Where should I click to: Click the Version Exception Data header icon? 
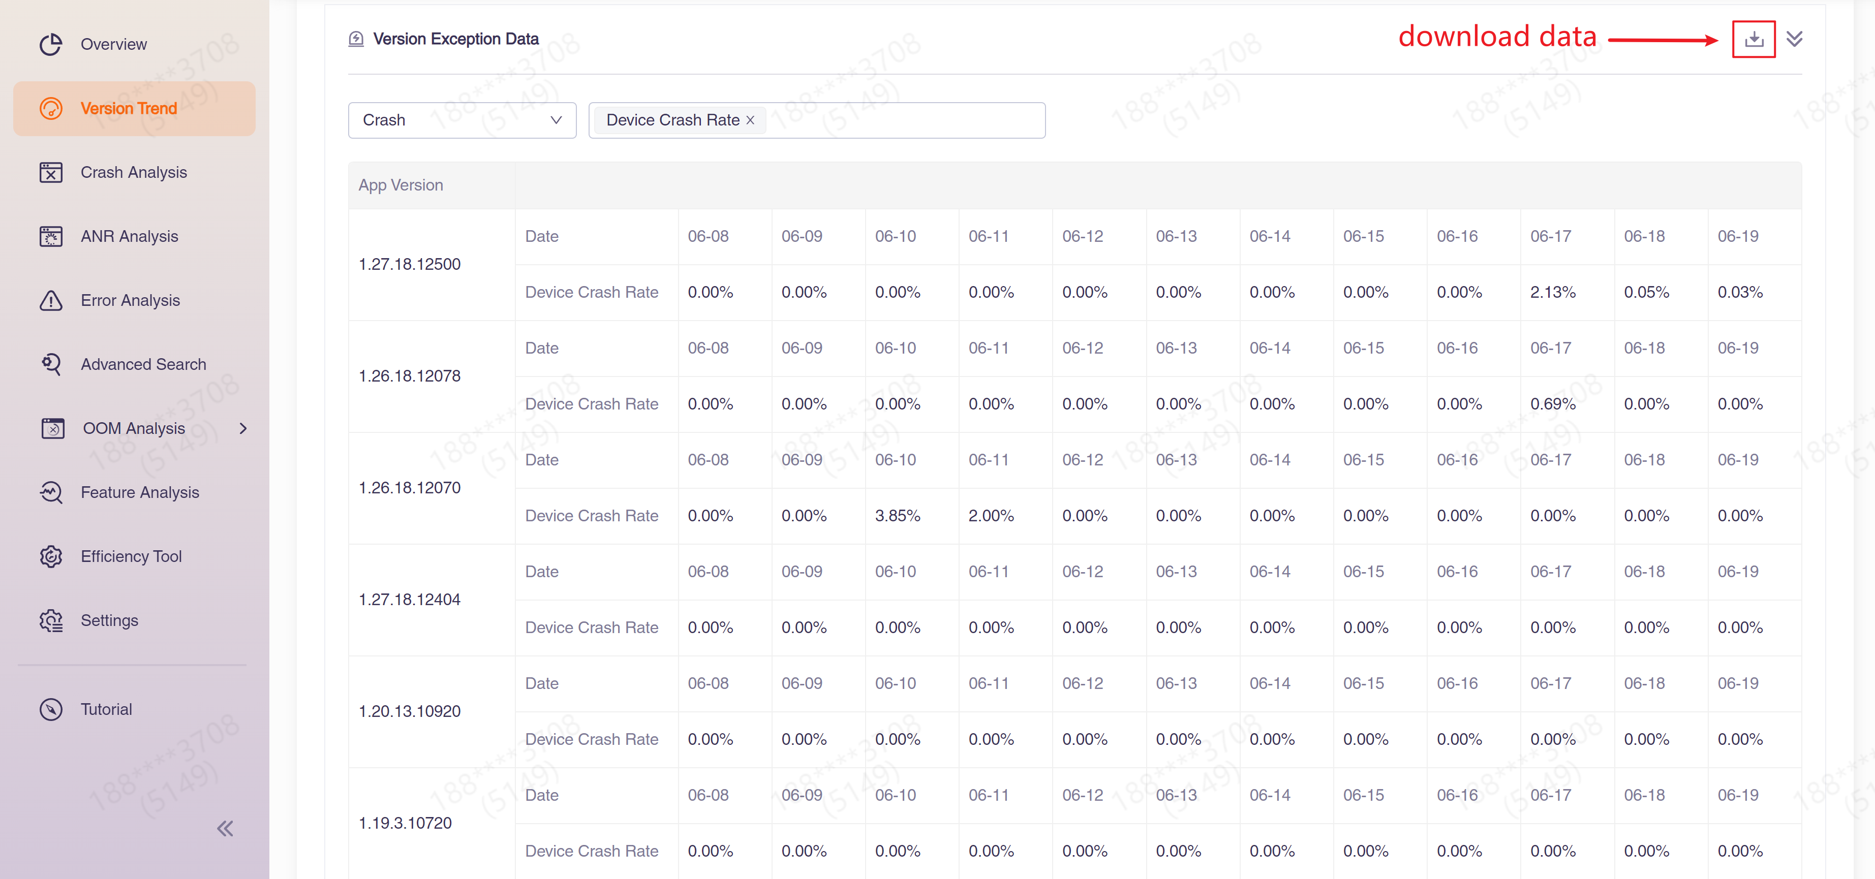(x=356, y=39)
